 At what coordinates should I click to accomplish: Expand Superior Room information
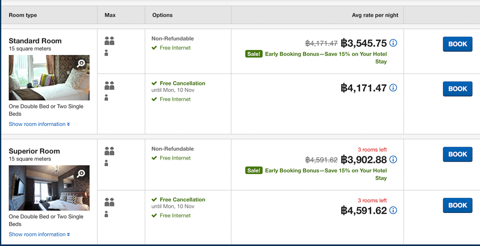[x=39, y=234]
